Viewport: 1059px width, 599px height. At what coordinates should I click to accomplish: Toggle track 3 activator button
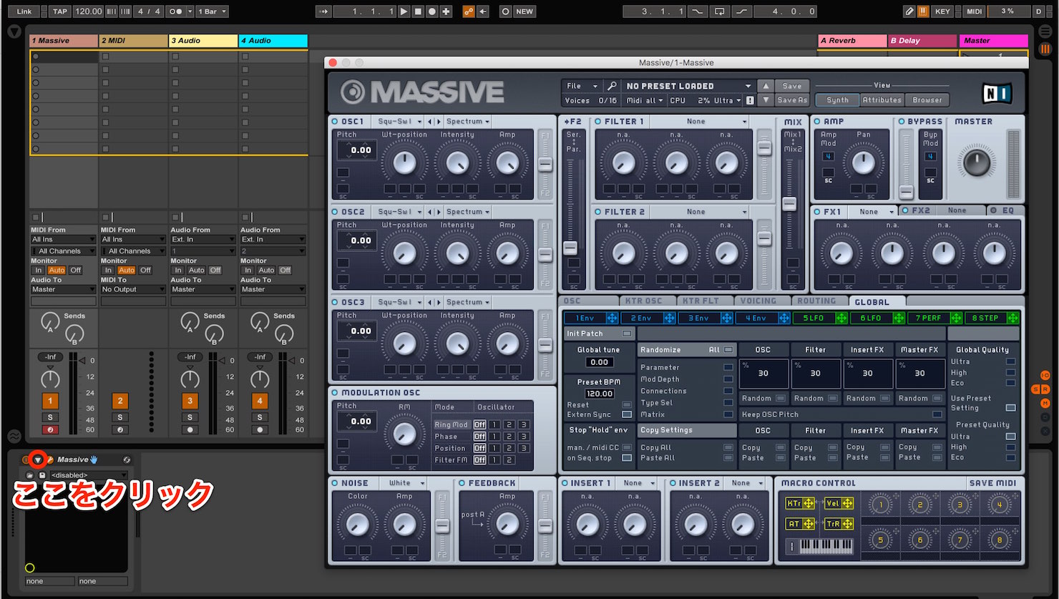pyautogui.click(x=190, y=401)
